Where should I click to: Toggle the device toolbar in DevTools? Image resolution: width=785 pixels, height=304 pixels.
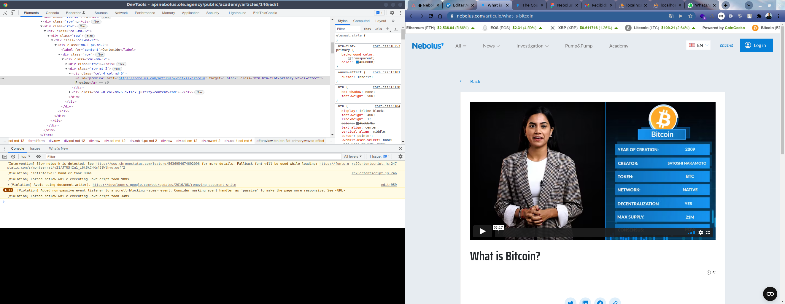click(13, 13)
